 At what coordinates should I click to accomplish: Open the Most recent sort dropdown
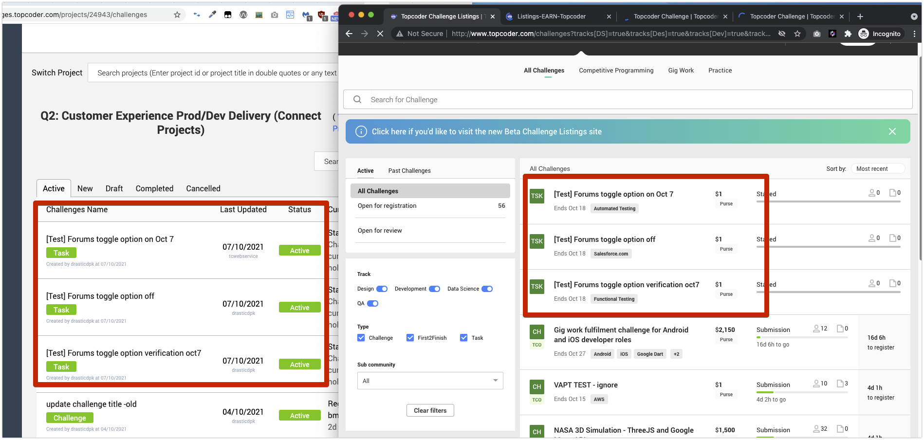pyautogui.click(x=878, y=168)
